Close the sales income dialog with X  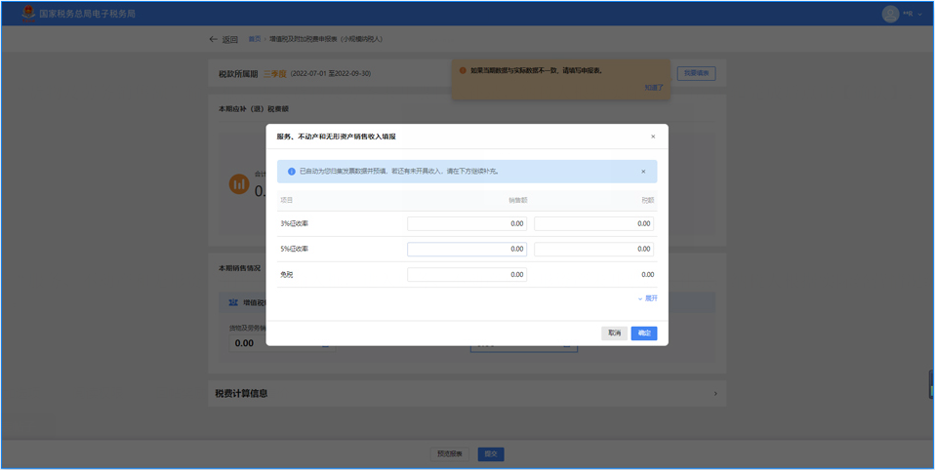click(x=653, y=137)
